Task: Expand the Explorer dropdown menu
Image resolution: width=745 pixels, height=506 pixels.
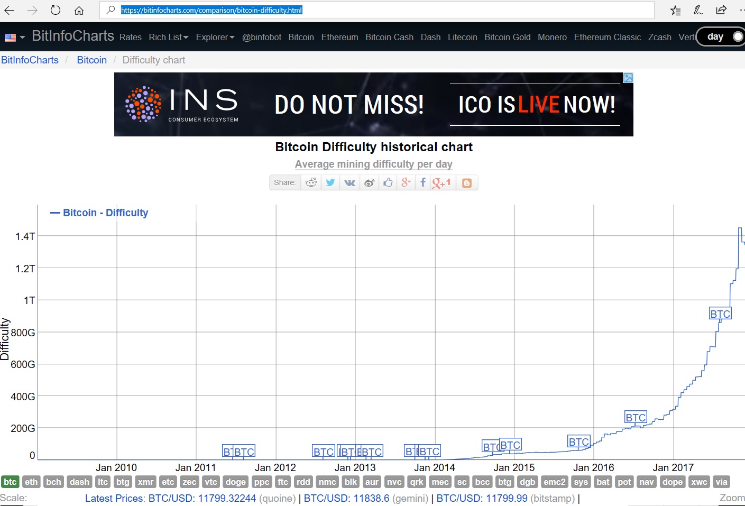Action: pos(215,37)
